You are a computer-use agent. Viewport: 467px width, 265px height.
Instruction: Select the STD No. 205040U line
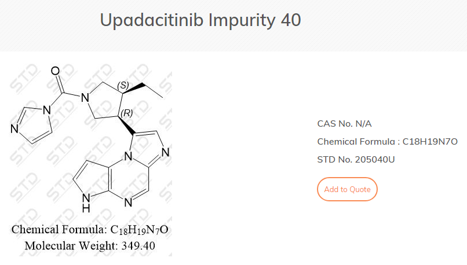356,159
